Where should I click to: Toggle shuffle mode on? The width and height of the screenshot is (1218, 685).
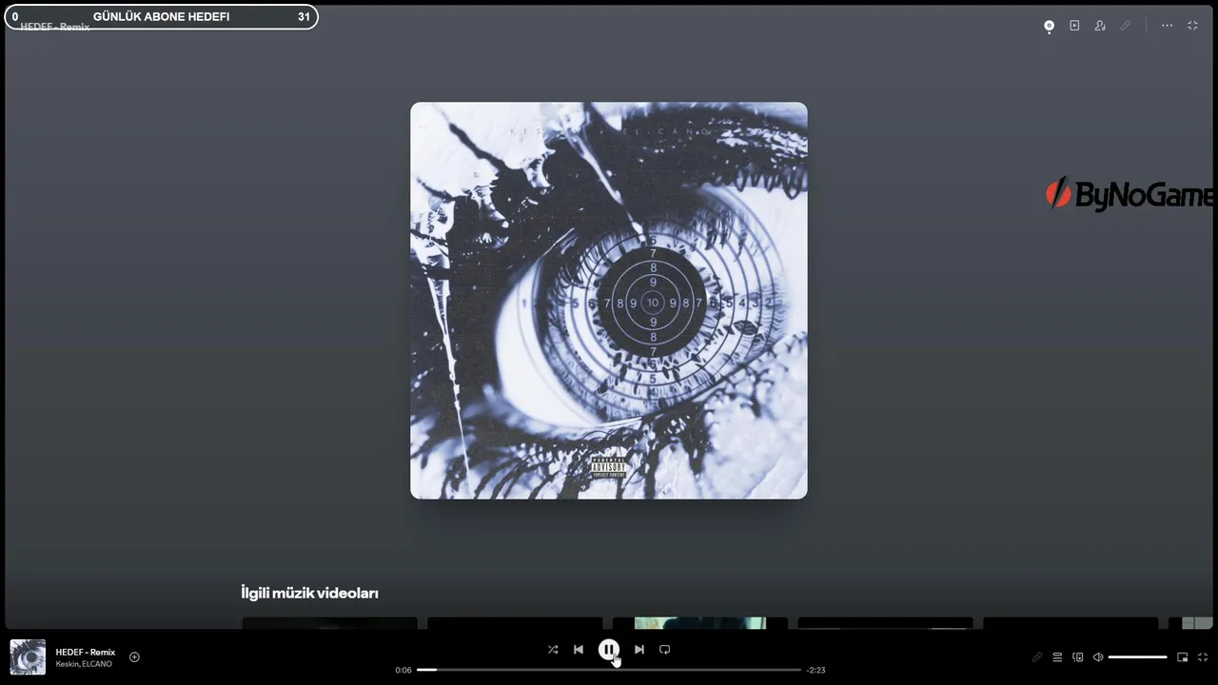click(553, 650)
